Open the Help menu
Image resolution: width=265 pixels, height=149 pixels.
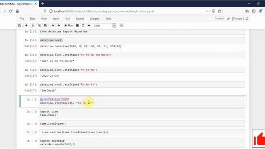point(108,19)
